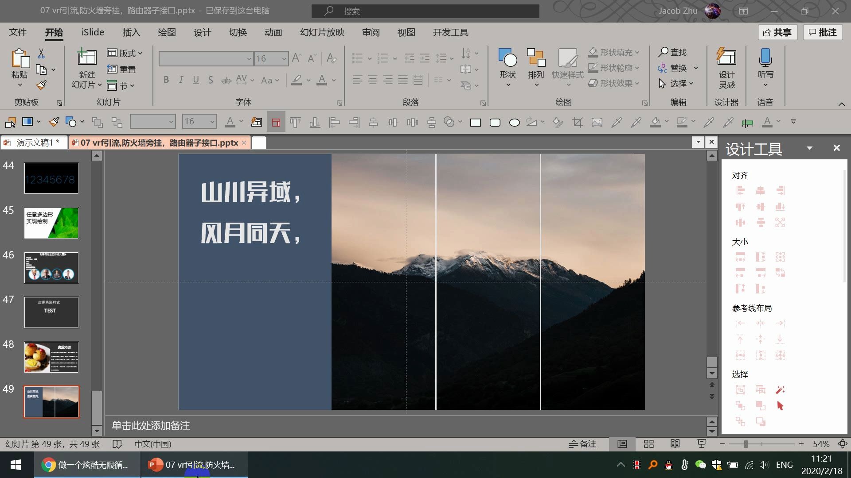Viewport: 851px width, 478px height.
Task: Toggle italic text formatting
Action: tap(181, 80)
